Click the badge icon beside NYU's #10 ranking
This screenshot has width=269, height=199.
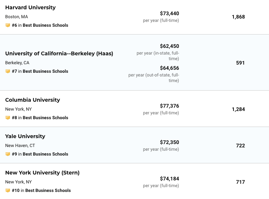(8, 190)
